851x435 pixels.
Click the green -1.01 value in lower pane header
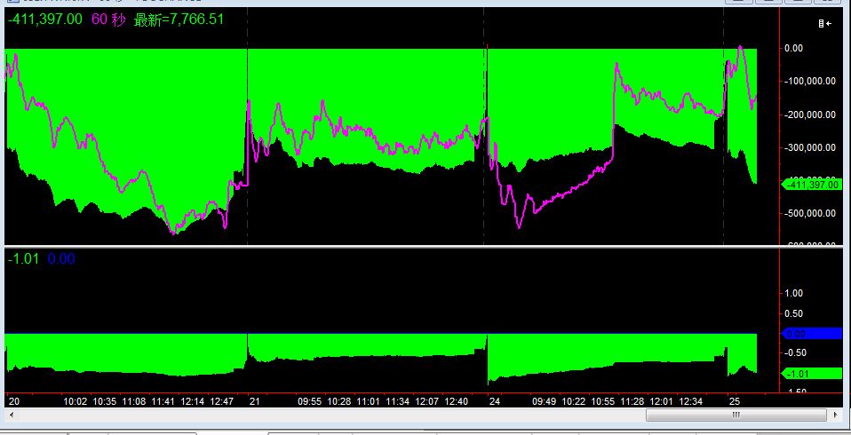tap(23, 258)
